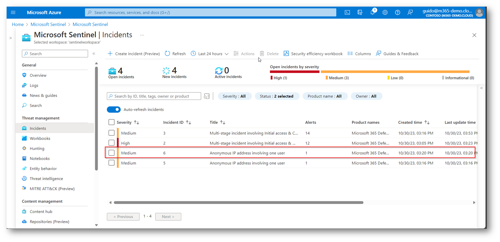
Task: Open Notebooks in the sidebar
Action: click(x=40, y=159)
